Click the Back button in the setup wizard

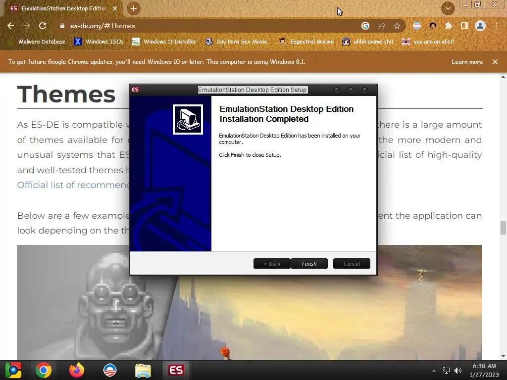click(272, 264)
